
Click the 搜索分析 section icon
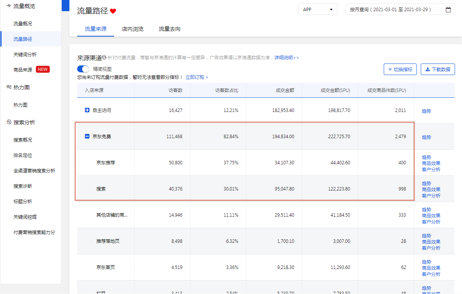tap(9, 122)
